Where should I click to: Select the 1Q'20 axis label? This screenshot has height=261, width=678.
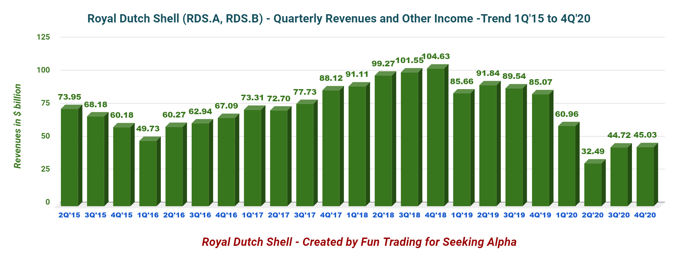567,215
